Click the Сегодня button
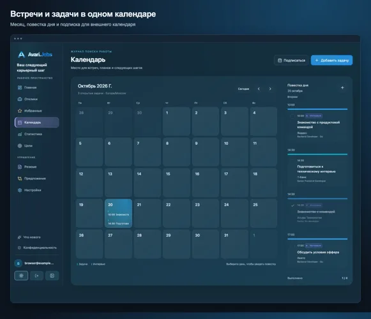The width and height of the screenshot is (371, 319). [x=243, y=89]
